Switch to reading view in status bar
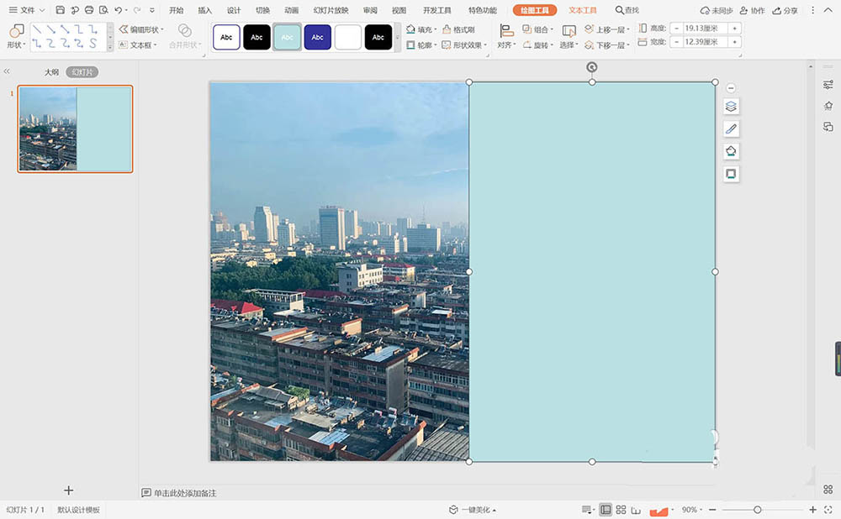Viewport: 841px width, 519px height. 637,510
